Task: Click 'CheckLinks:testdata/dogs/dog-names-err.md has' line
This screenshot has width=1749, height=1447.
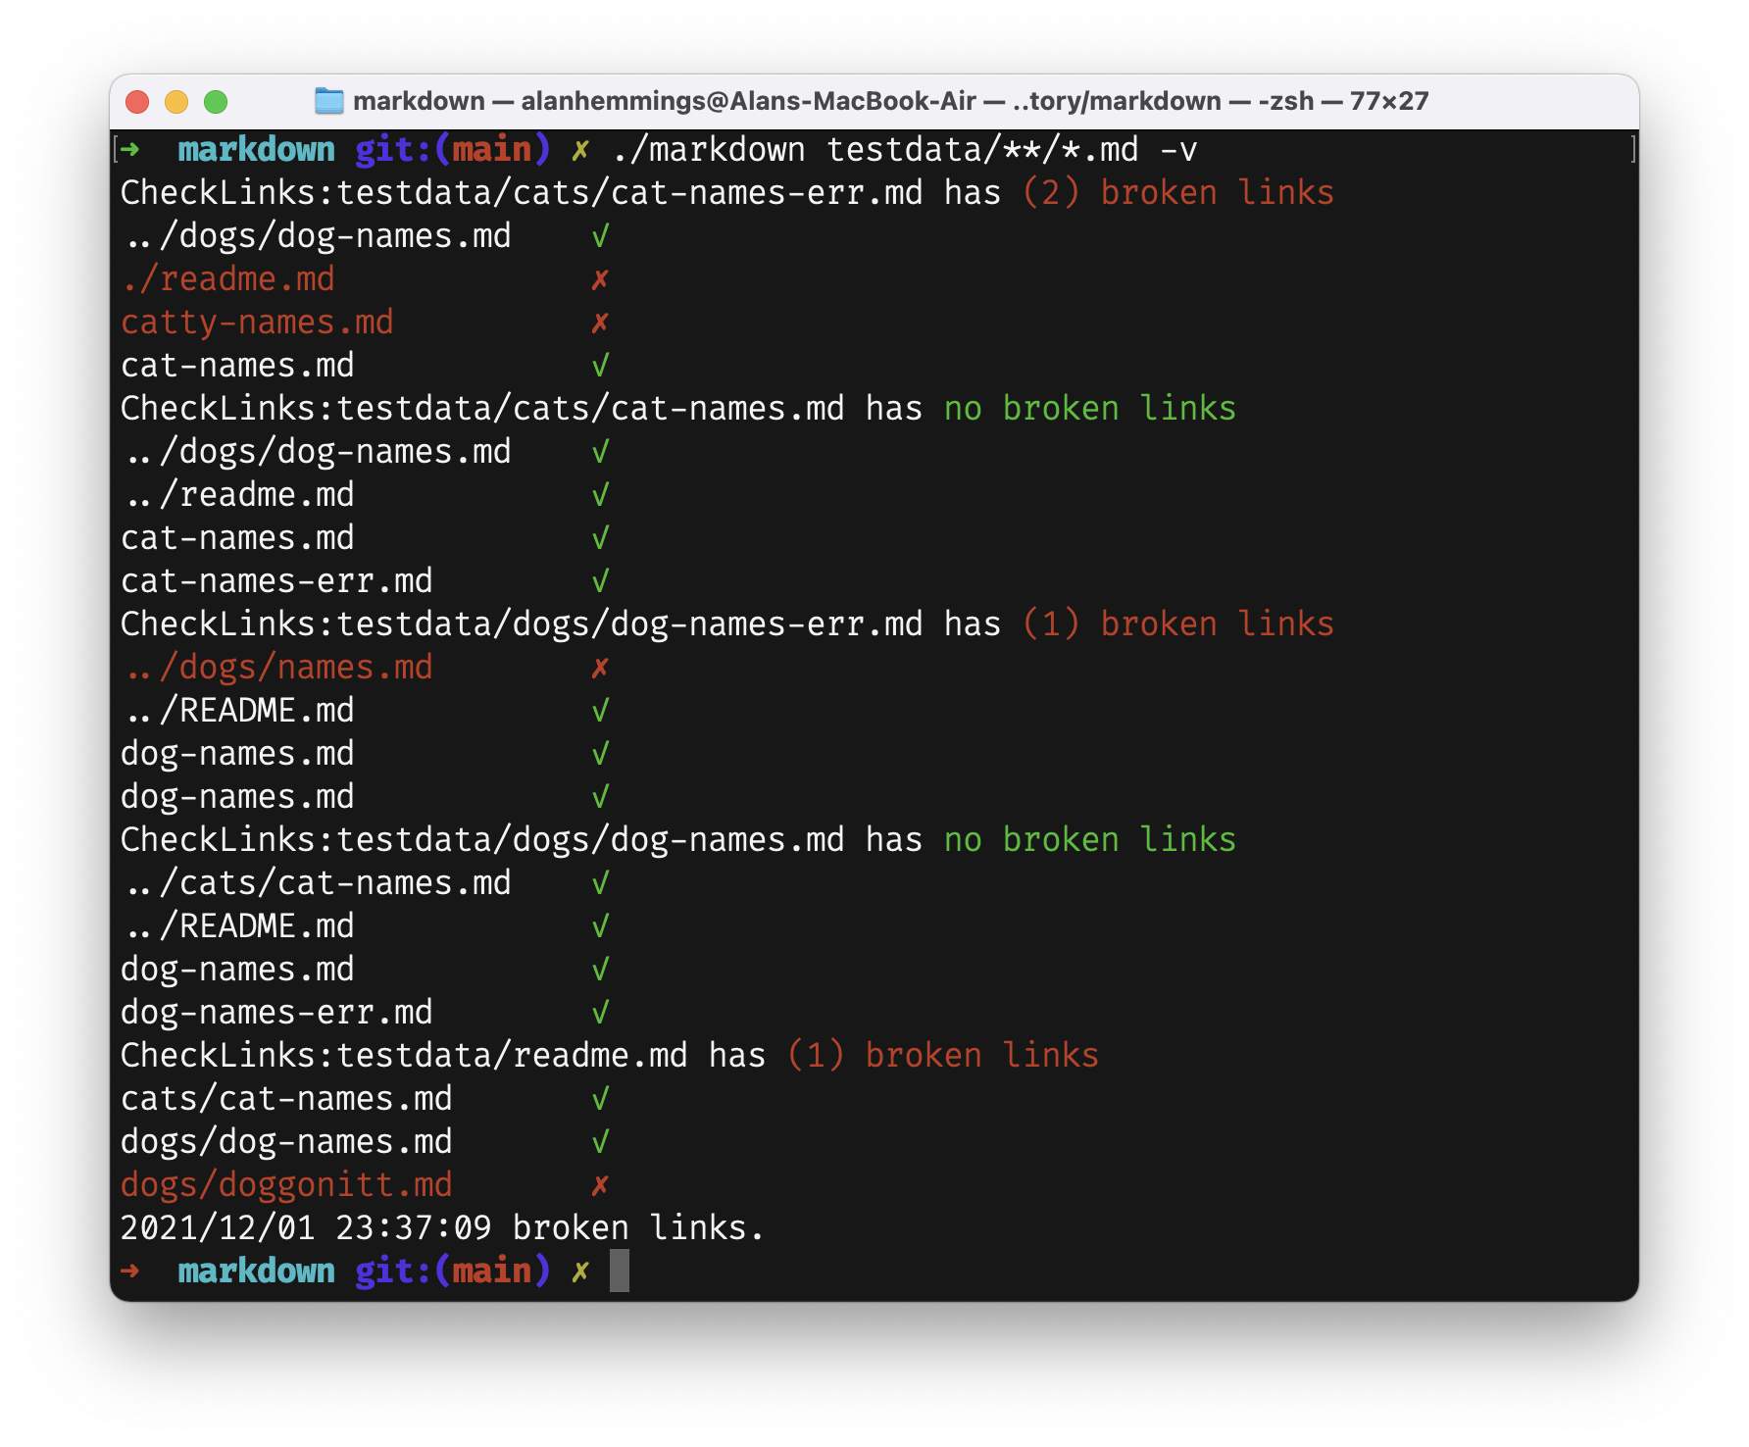Action: (561, 624)
